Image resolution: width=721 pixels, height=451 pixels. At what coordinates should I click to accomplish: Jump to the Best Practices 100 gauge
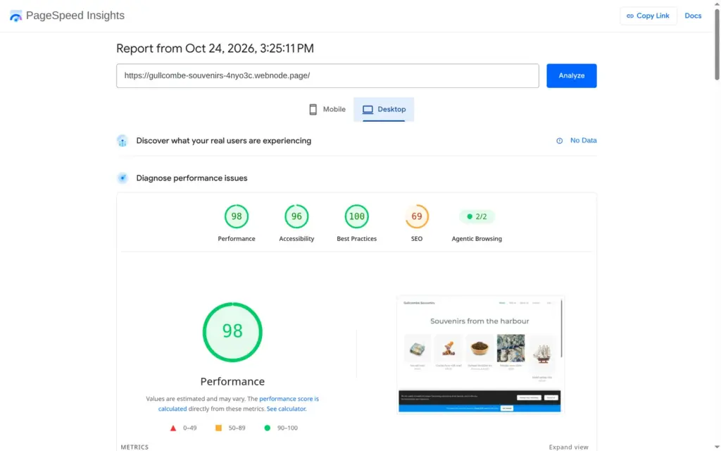point(356,216)
